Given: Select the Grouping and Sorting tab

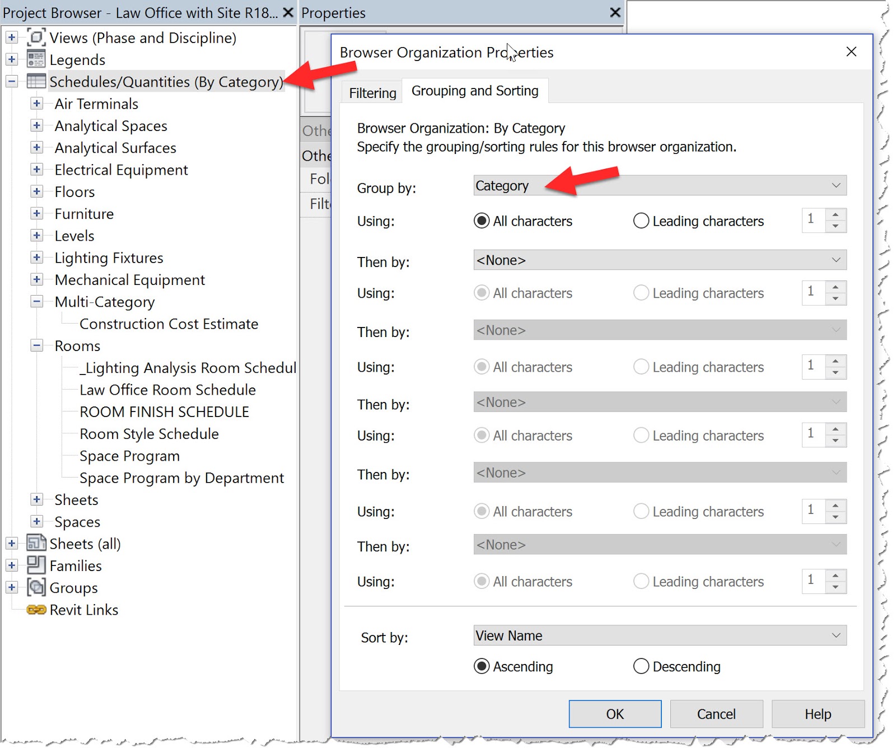Looking at the screenshot, I should (475, 90).
